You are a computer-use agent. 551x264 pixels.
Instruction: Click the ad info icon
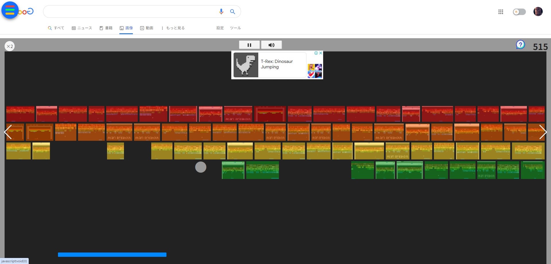tap(316, 53)
